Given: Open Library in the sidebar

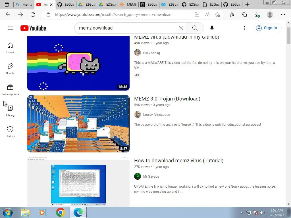Looking at the screenshot, I should [10, 111].
